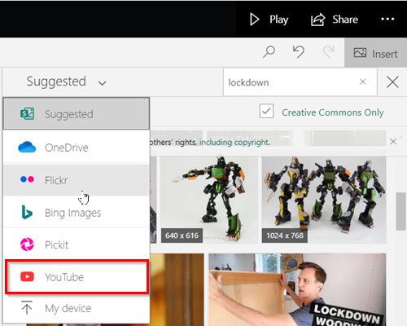The width and height of the screenshot is (407, 326).
Task: Dismiss the copyright notice banner
Action: 393,142
